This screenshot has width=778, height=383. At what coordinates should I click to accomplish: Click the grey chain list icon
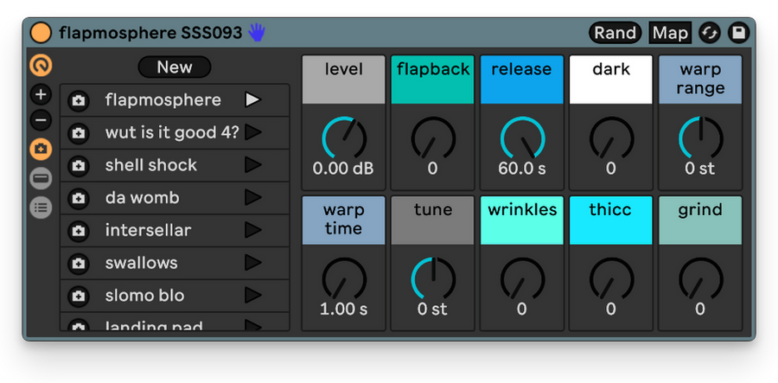coord(41,207)
